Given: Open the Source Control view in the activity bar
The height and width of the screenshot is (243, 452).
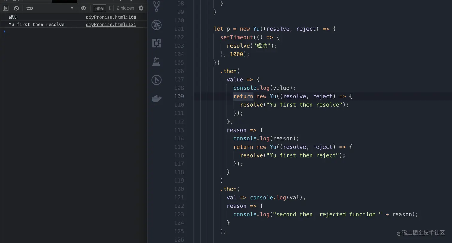Looking at the screenshot, I should pos(156,6).
